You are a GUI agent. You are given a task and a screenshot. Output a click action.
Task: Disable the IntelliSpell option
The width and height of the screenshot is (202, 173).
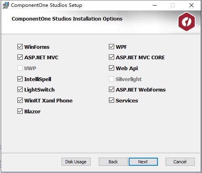coord(20,79)
